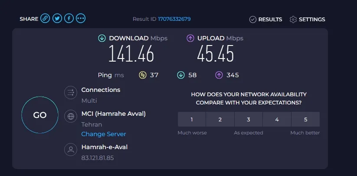Start a new test with GO
Viewport: 357px width, 176px height.
click(x=40, y=115)
